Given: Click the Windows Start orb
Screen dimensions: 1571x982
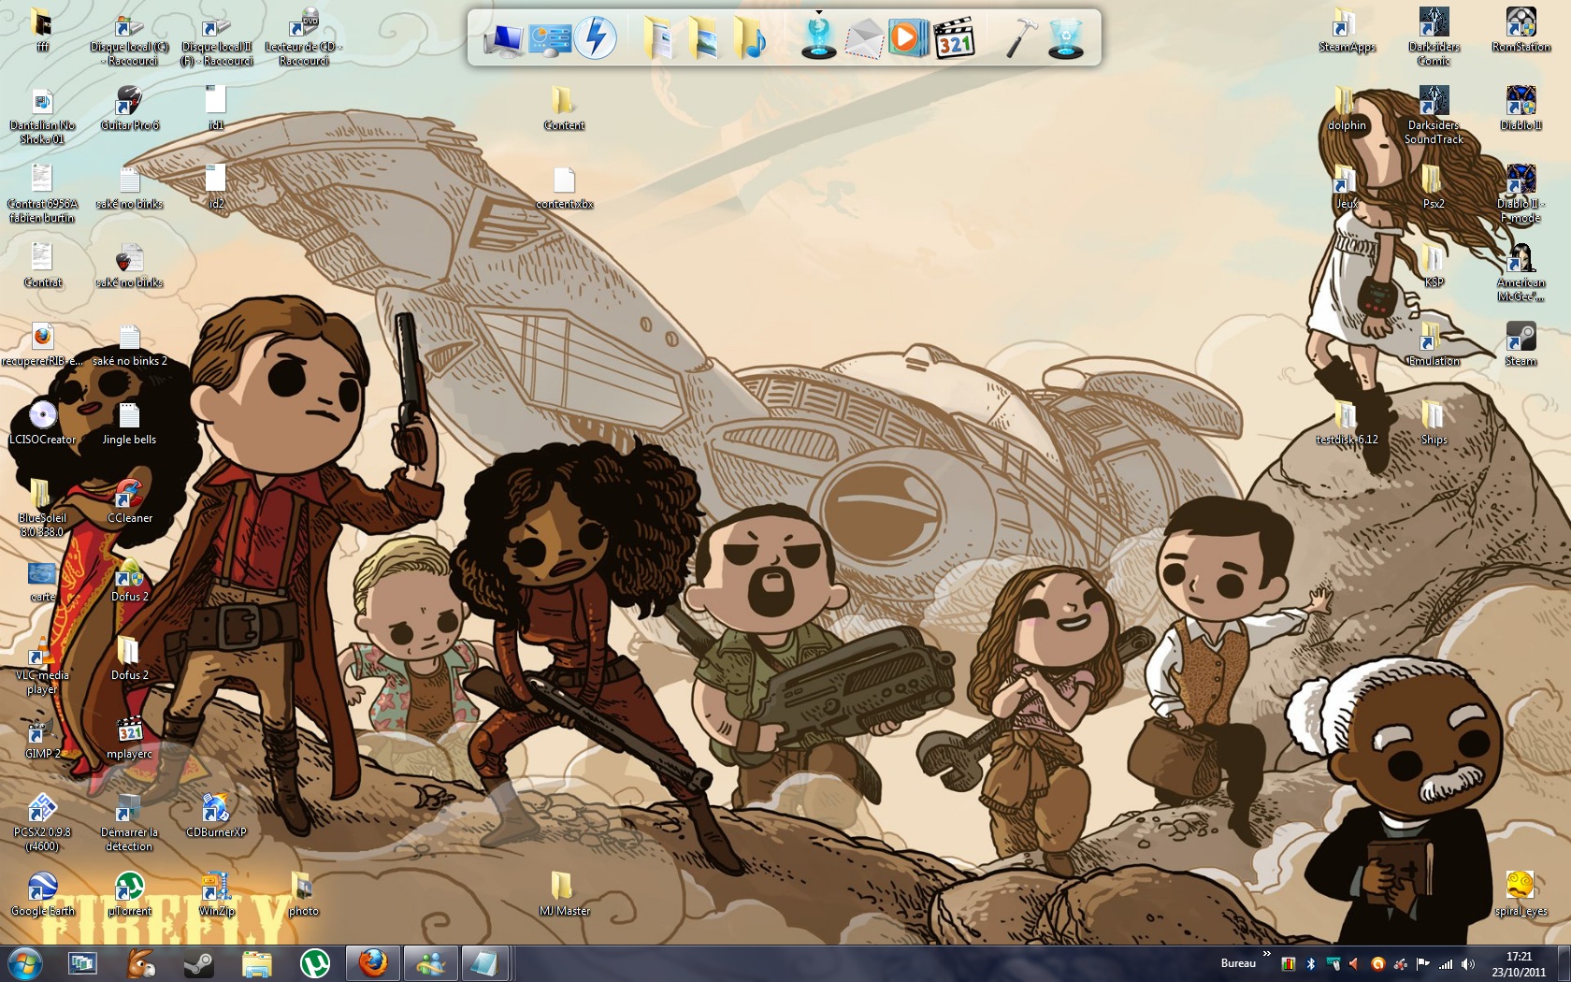Looking at the screenshot, I should 24,963.
